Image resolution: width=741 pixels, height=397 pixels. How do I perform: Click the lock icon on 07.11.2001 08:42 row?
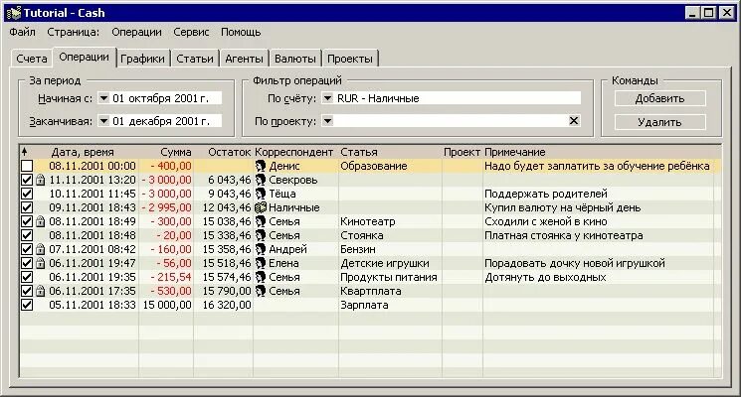[40, 249]
